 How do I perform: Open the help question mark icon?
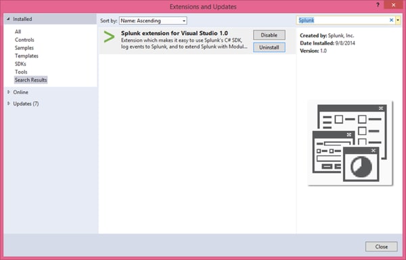coord(378,5)
